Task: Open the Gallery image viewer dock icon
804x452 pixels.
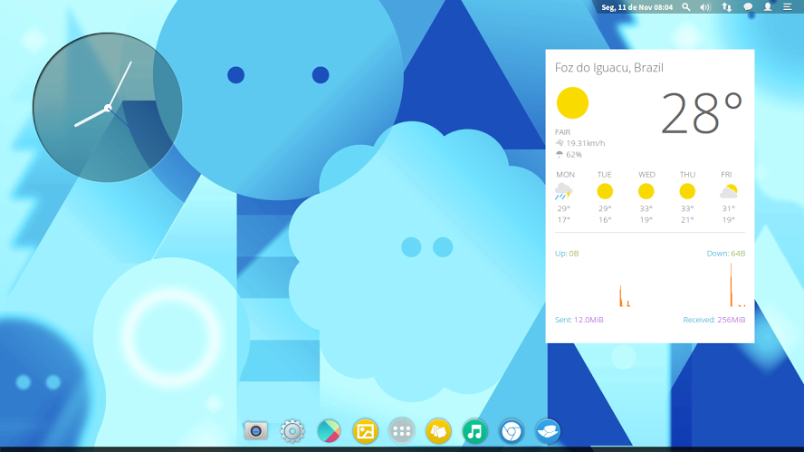Action: [365, 431]
